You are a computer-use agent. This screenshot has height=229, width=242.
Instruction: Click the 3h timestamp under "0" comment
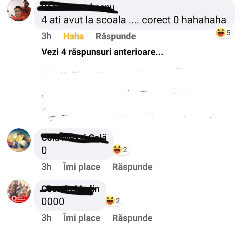pos(46,167)
